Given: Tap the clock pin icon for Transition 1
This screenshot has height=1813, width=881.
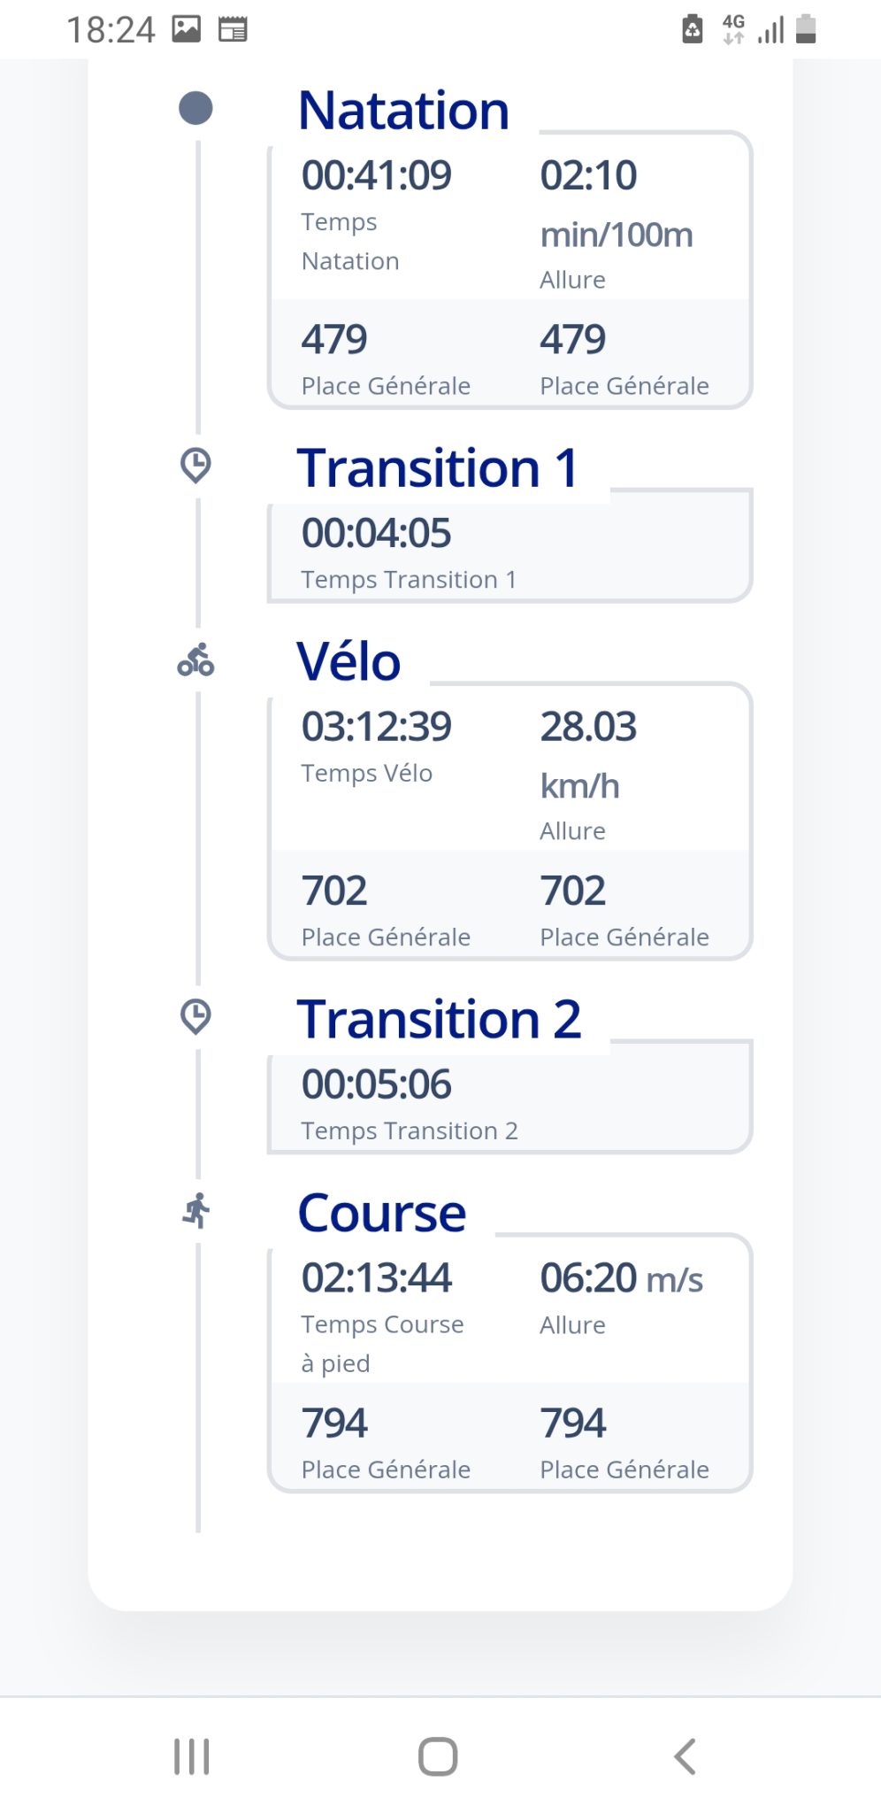Looking at the screenshot, I should click(x=195, y=465).
